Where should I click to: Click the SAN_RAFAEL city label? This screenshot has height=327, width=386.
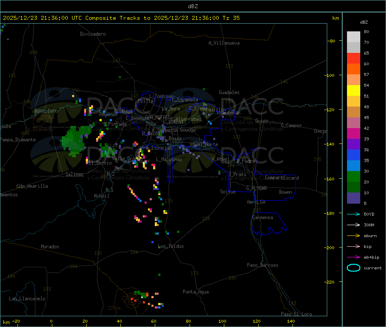[x=158, y=117]
